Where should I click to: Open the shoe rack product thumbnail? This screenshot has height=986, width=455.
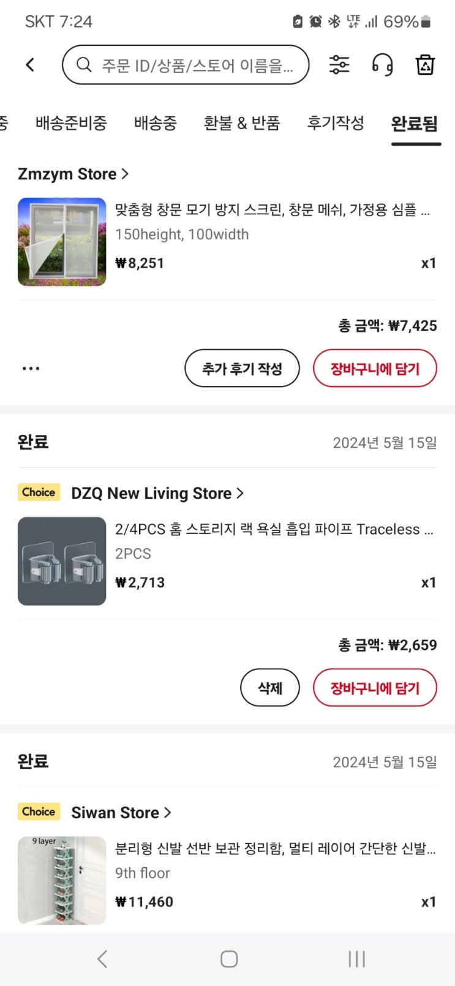click(62, 880)
